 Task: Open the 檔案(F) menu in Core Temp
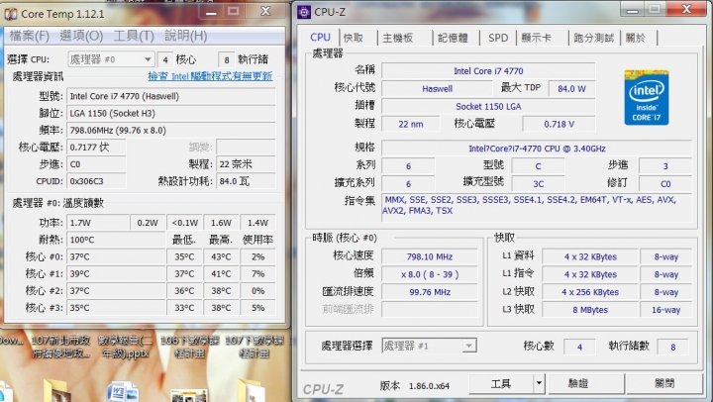[30, 36]
